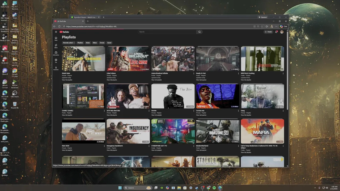Show hidden system tray icons chevron
This screenshot has width=340, height=191.
tap(315, 188)
